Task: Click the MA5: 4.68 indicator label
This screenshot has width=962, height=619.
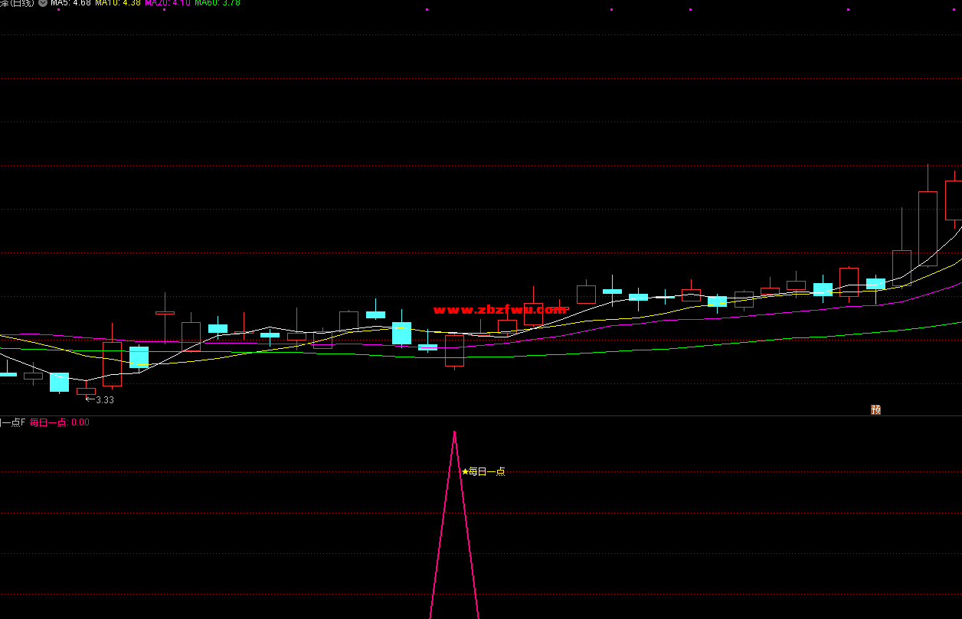Action: 70,3
